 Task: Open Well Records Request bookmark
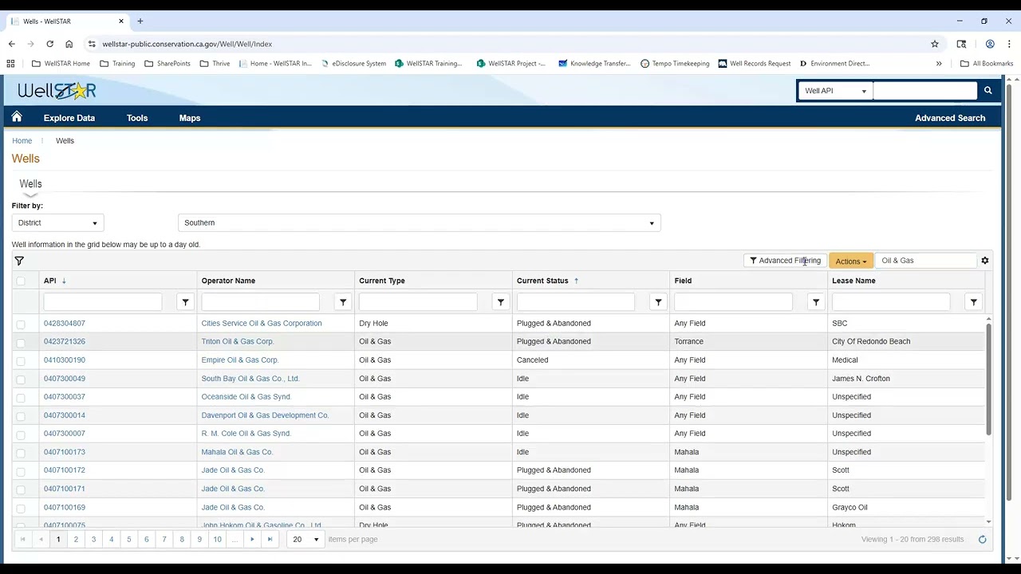[x=755, y=64]
